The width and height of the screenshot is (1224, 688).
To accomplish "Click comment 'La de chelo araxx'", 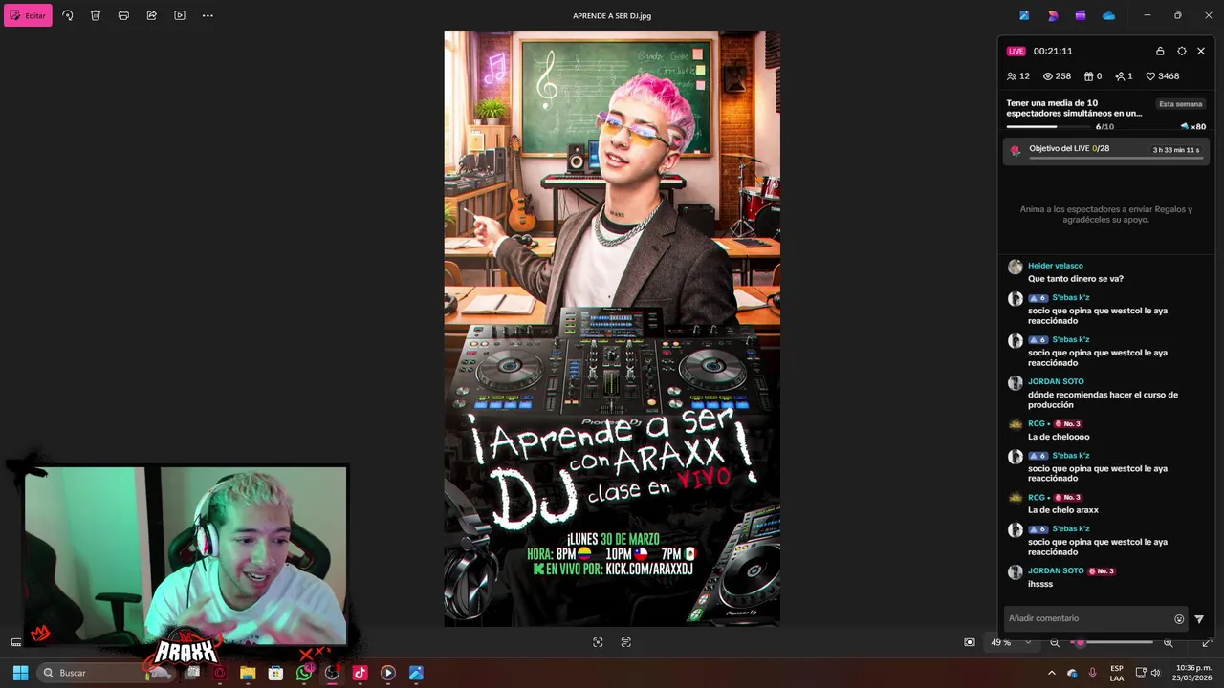I will click(1063, 510).
